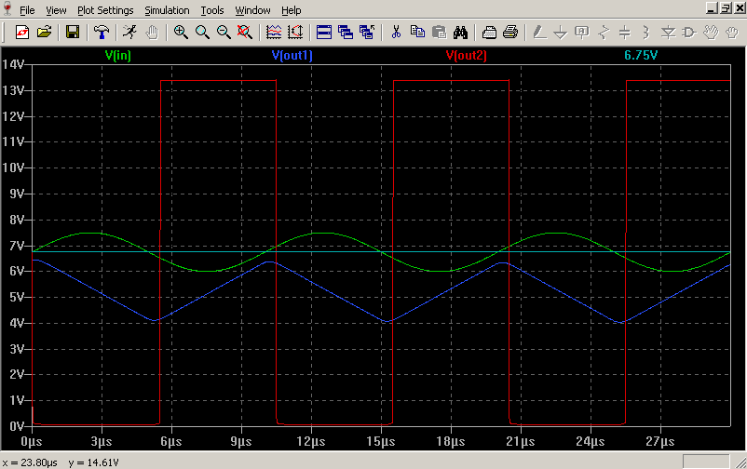Click the scissors Cut icon
This screenshot has height=469, width=747.
tap(396, 33)
